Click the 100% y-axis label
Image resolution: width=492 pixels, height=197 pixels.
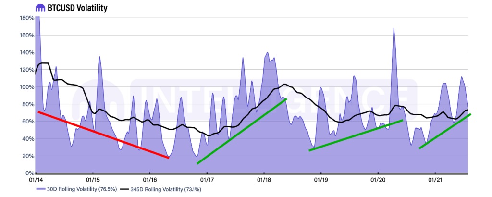pyautogui.click(x=26, y=87)
